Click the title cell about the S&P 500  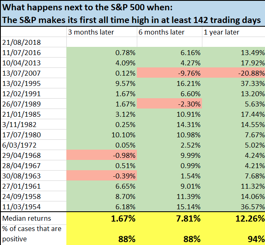pyautogui.click(x=132, y=14)
